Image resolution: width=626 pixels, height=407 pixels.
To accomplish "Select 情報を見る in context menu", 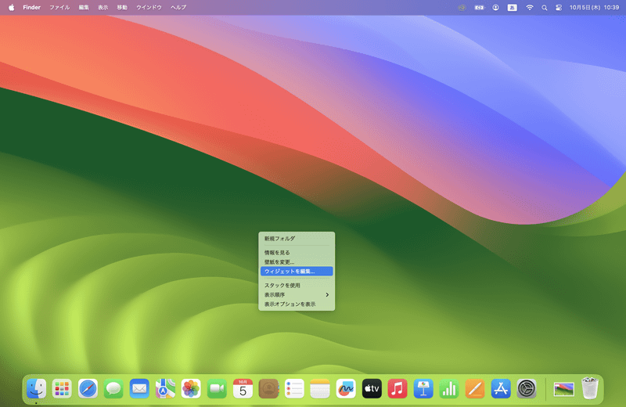I will click(x=297, y=253).
